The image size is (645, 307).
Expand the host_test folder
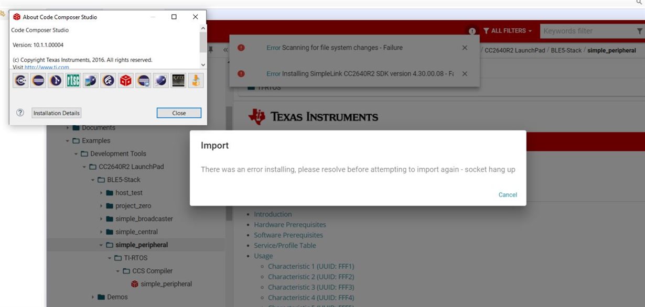[x=101, y=193]
